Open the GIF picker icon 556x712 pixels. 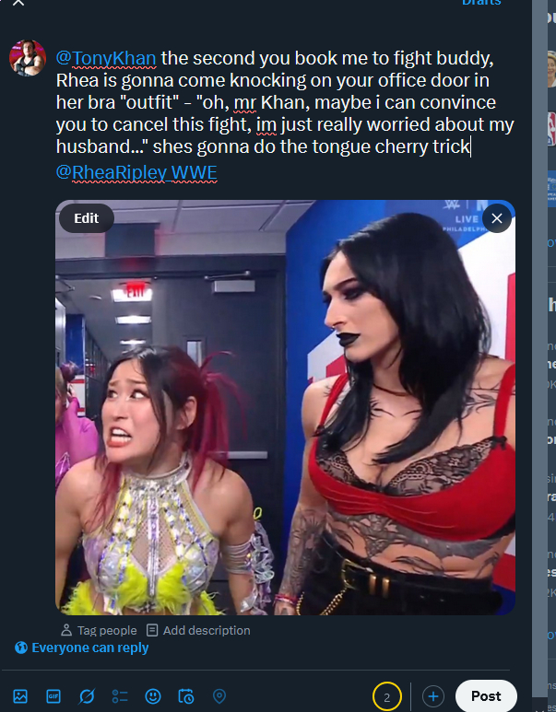click(x=53, y=696)
